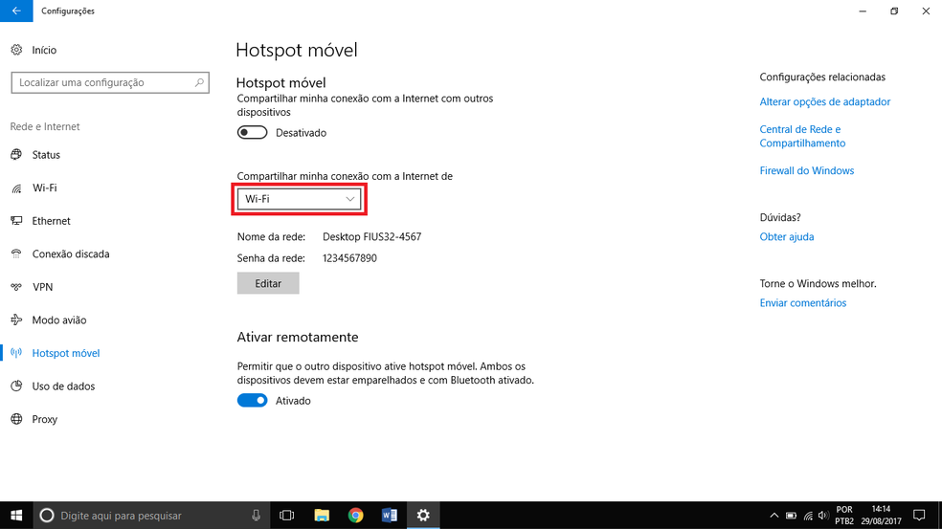The height and width of the screenshot is (529, 942).
Task: Click the Localizar uma configuração search field
Action: [x=110, y=82]
